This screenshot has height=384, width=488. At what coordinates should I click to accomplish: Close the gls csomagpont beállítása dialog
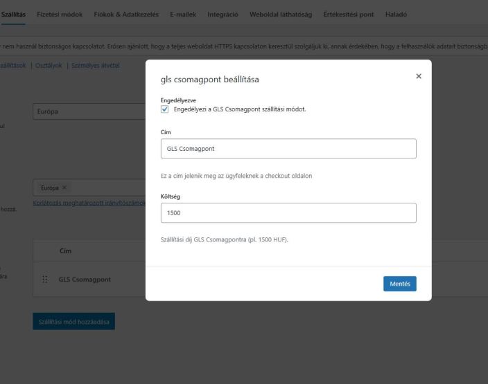pyautogui.click(x=418, y=75)
